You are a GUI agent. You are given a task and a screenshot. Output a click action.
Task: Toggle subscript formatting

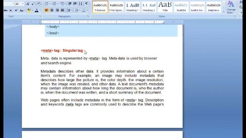click(11, 10)
